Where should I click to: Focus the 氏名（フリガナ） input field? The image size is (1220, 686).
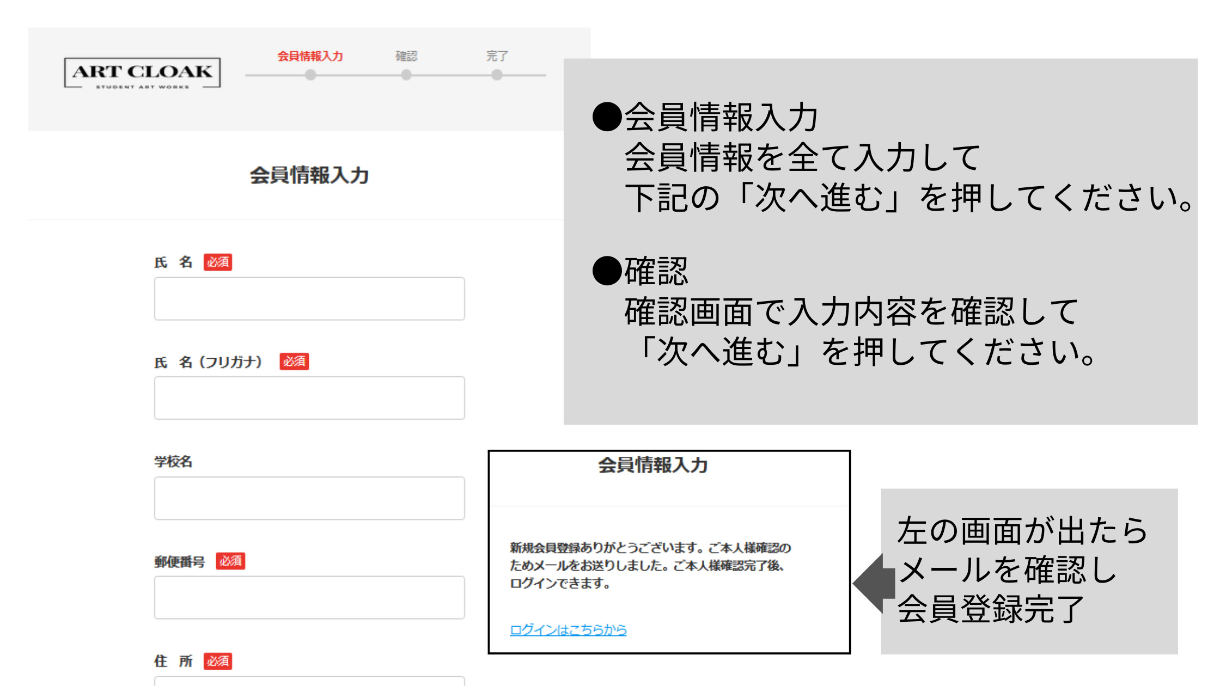coord(309,398)
